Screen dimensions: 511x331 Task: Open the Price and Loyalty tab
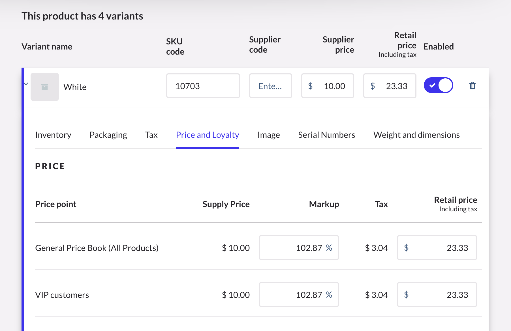pos(207,135)
